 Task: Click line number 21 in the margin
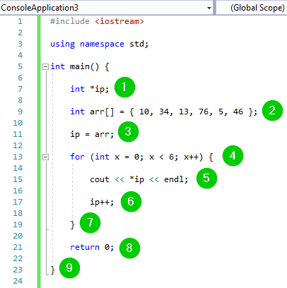click(x=18, y=247)
